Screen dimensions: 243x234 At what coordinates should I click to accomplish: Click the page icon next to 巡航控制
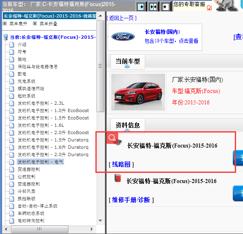tap(12, 177)
